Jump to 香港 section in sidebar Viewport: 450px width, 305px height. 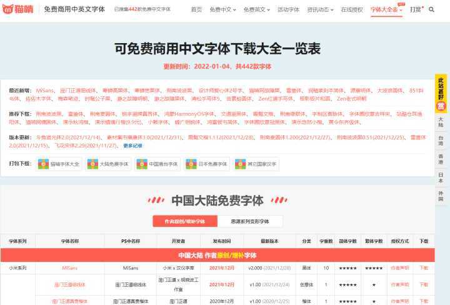pos(441,159)
